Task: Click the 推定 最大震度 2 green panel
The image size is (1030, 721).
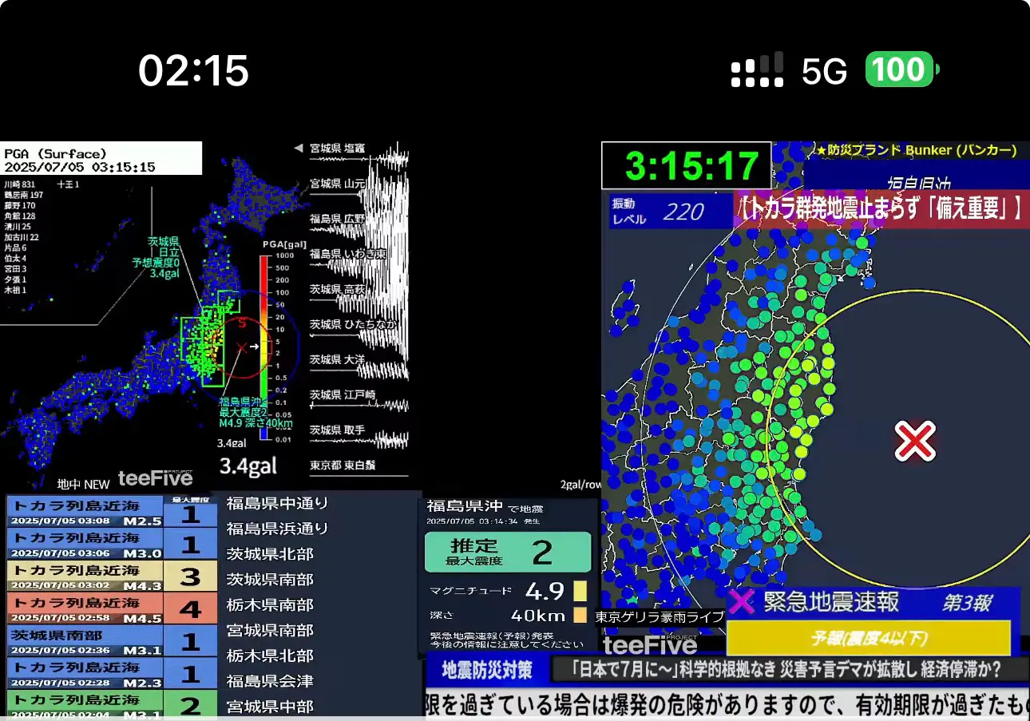Action: [x=507, y=552]
